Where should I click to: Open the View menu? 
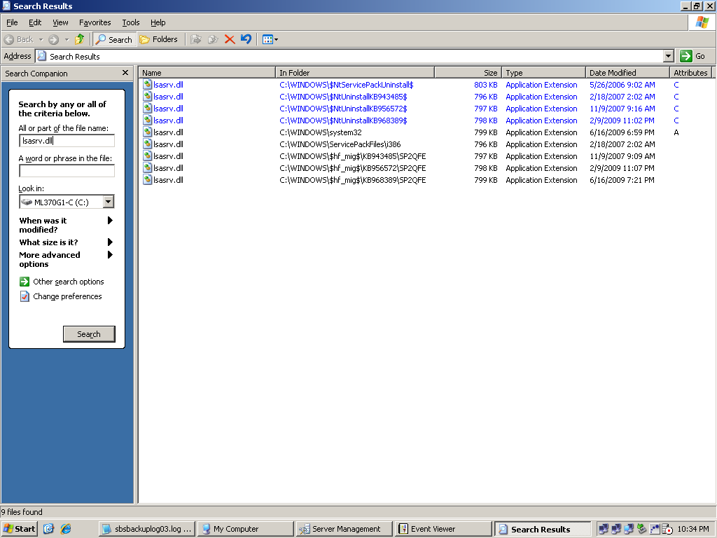click(x=60, y=22)
